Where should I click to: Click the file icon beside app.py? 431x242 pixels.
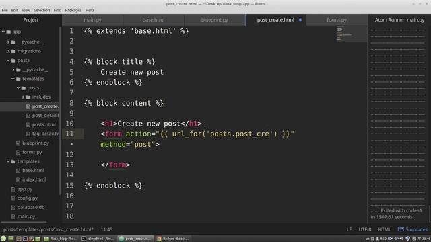coord(13,189)
